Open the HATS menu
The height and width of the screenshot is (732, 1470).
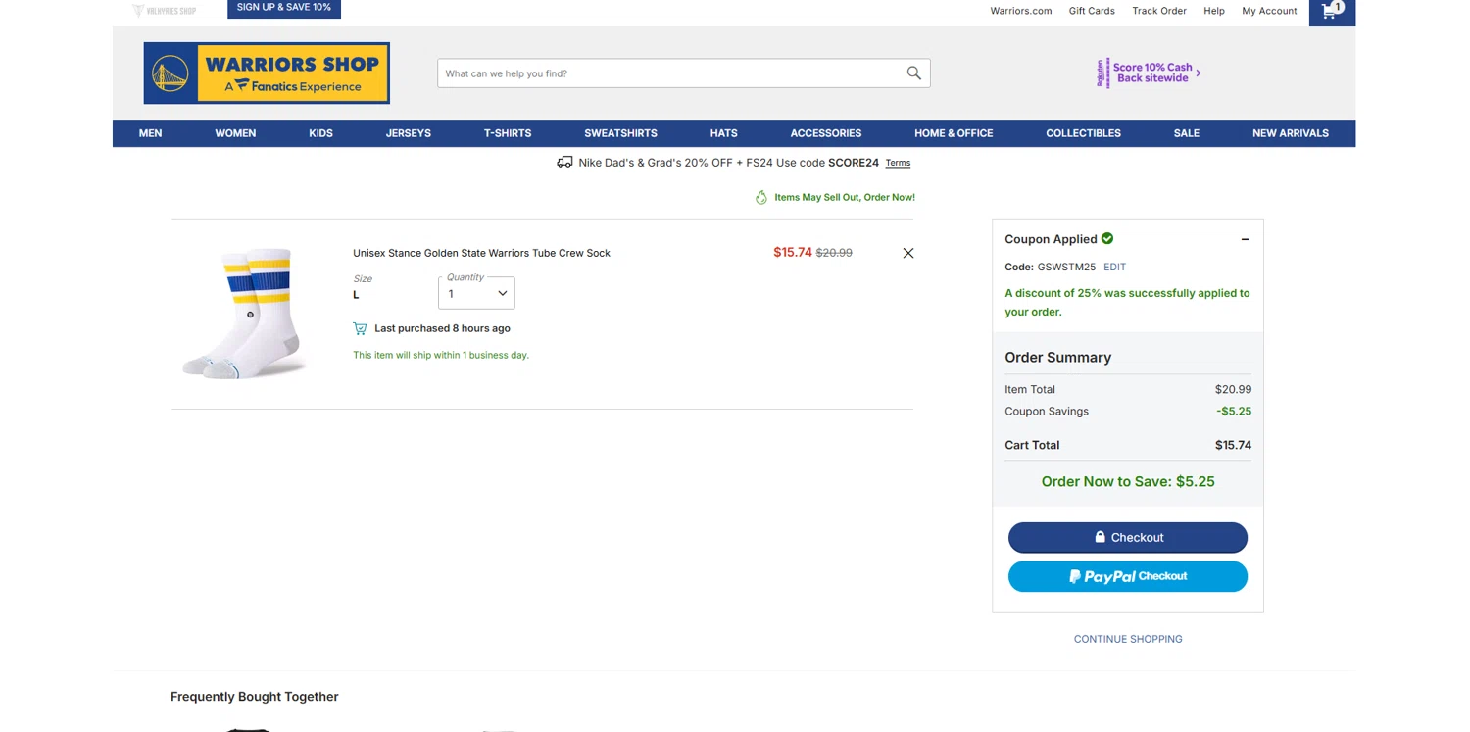pyautogui.click(x=724, y=133)
